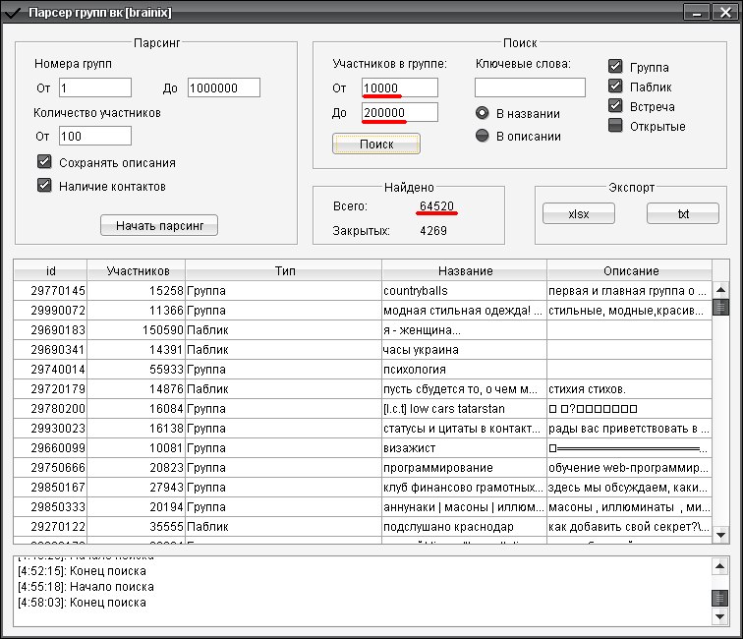The image size is (743, 639).
Task: Select the В названии radio button
Action: pos(483,113)
